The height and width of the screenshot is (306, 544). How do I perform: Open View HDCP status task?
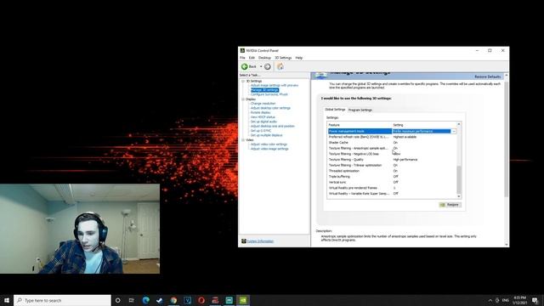coord(263,117)
